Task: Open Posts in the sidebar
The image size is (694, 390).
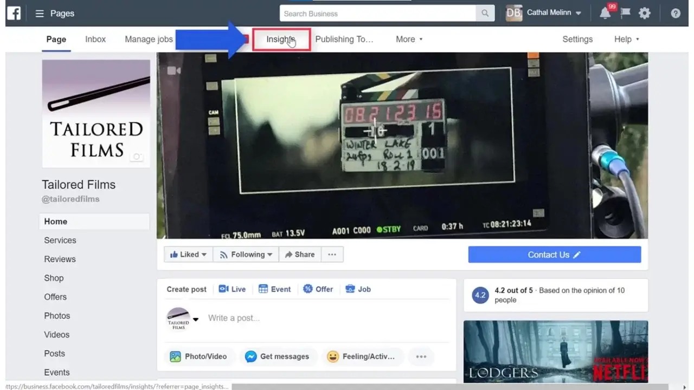Action: coord(55,353)
